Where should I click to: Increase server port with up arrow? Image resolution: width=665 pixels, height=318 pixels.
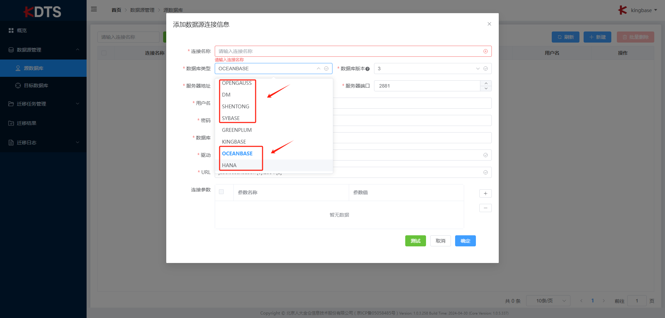(486, 83)
